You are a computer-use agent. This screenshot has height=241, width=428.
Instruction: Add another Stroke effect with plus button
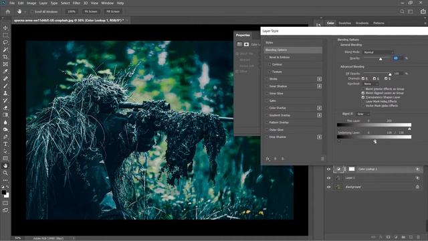click(x=319, y=79)
